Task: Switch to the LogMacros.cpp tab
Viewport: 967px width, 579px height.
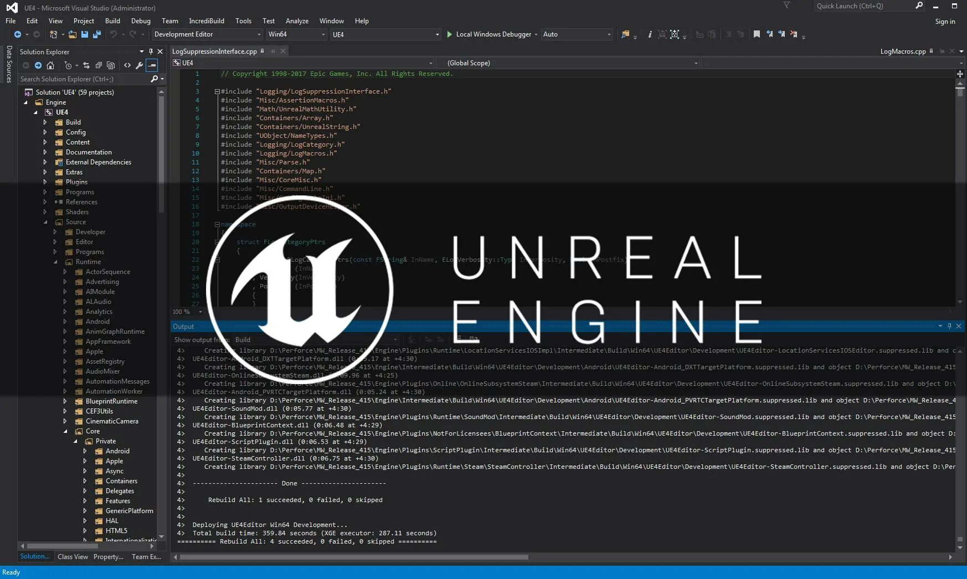Action: tap(903, 51)
